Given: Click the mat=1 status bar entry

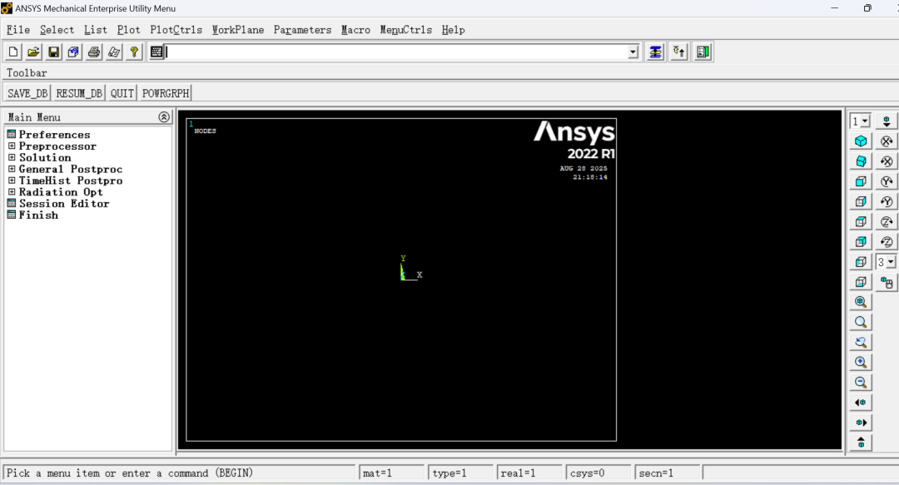Looking at the screenshot, I should click(391, 473).
